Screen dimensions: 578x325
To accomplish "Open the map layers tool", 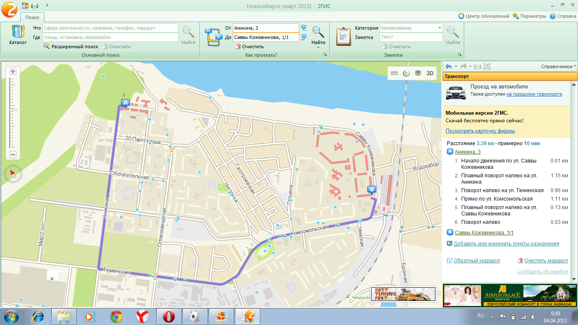I will tap(418, 73).
